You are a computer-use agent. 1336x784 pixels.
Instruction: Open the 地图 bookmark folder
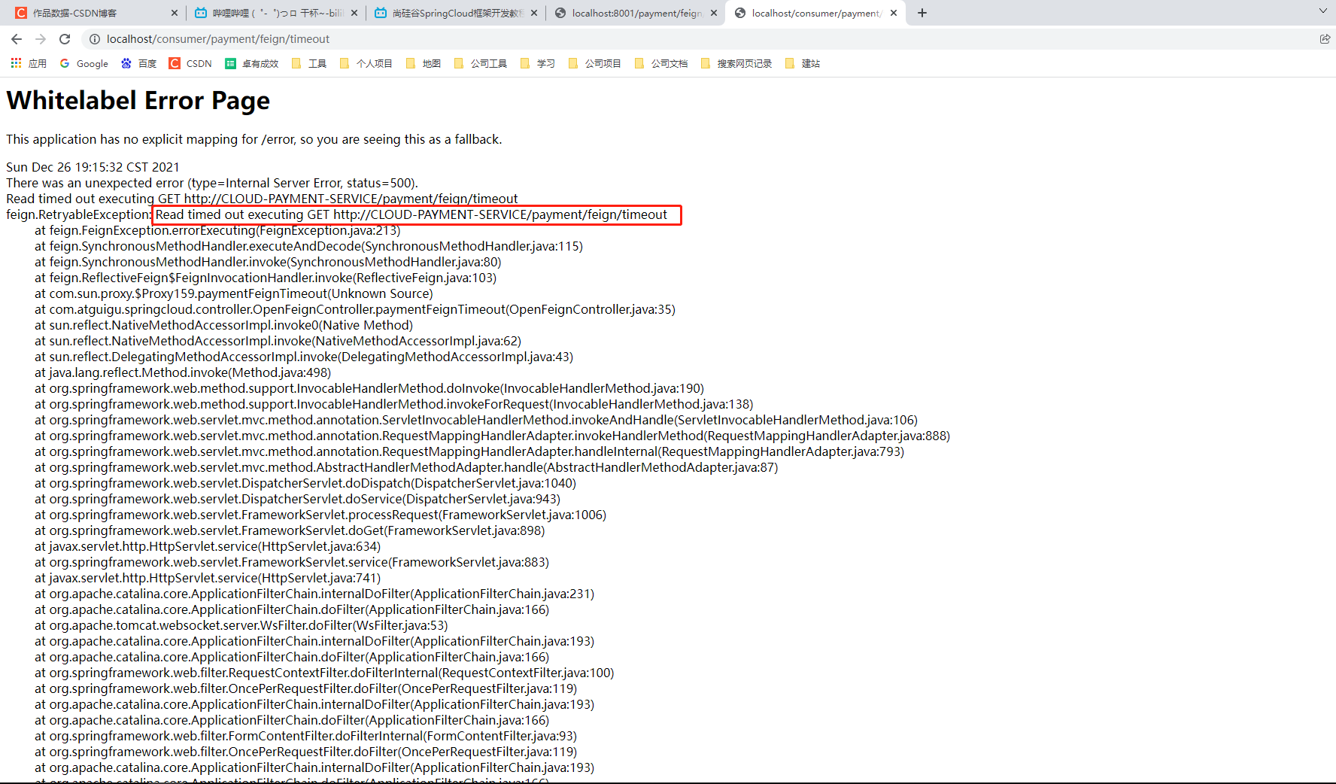tap(424, 63)
